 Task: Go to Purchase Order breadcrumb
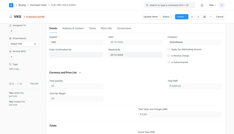click(x=38, y=5)
